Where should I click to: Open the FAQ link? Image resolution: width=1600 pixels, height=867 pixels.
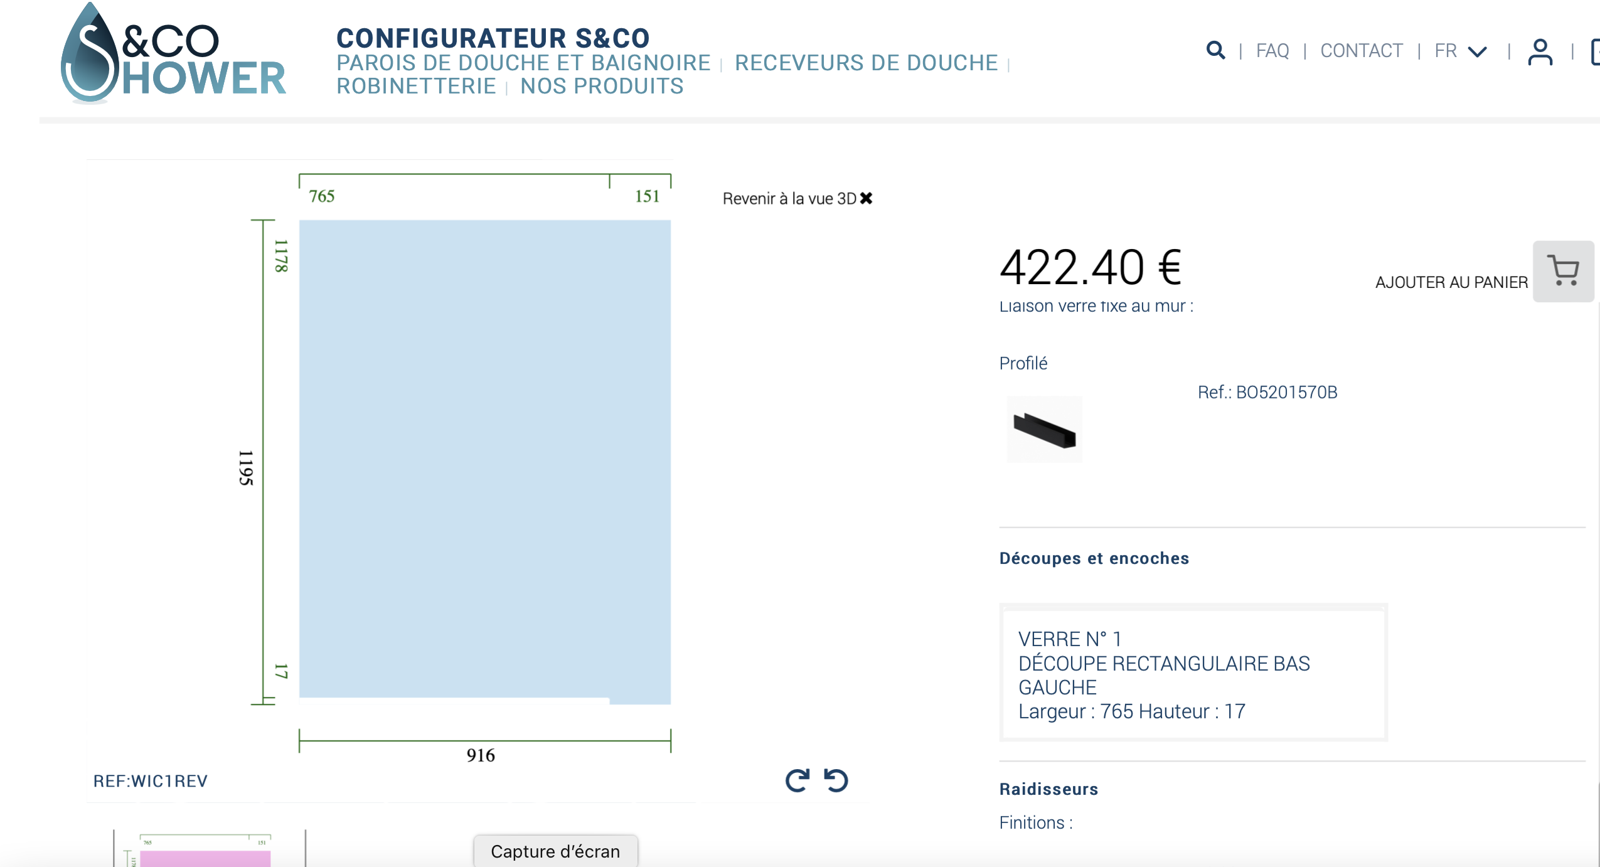(x=1272, y=51)
